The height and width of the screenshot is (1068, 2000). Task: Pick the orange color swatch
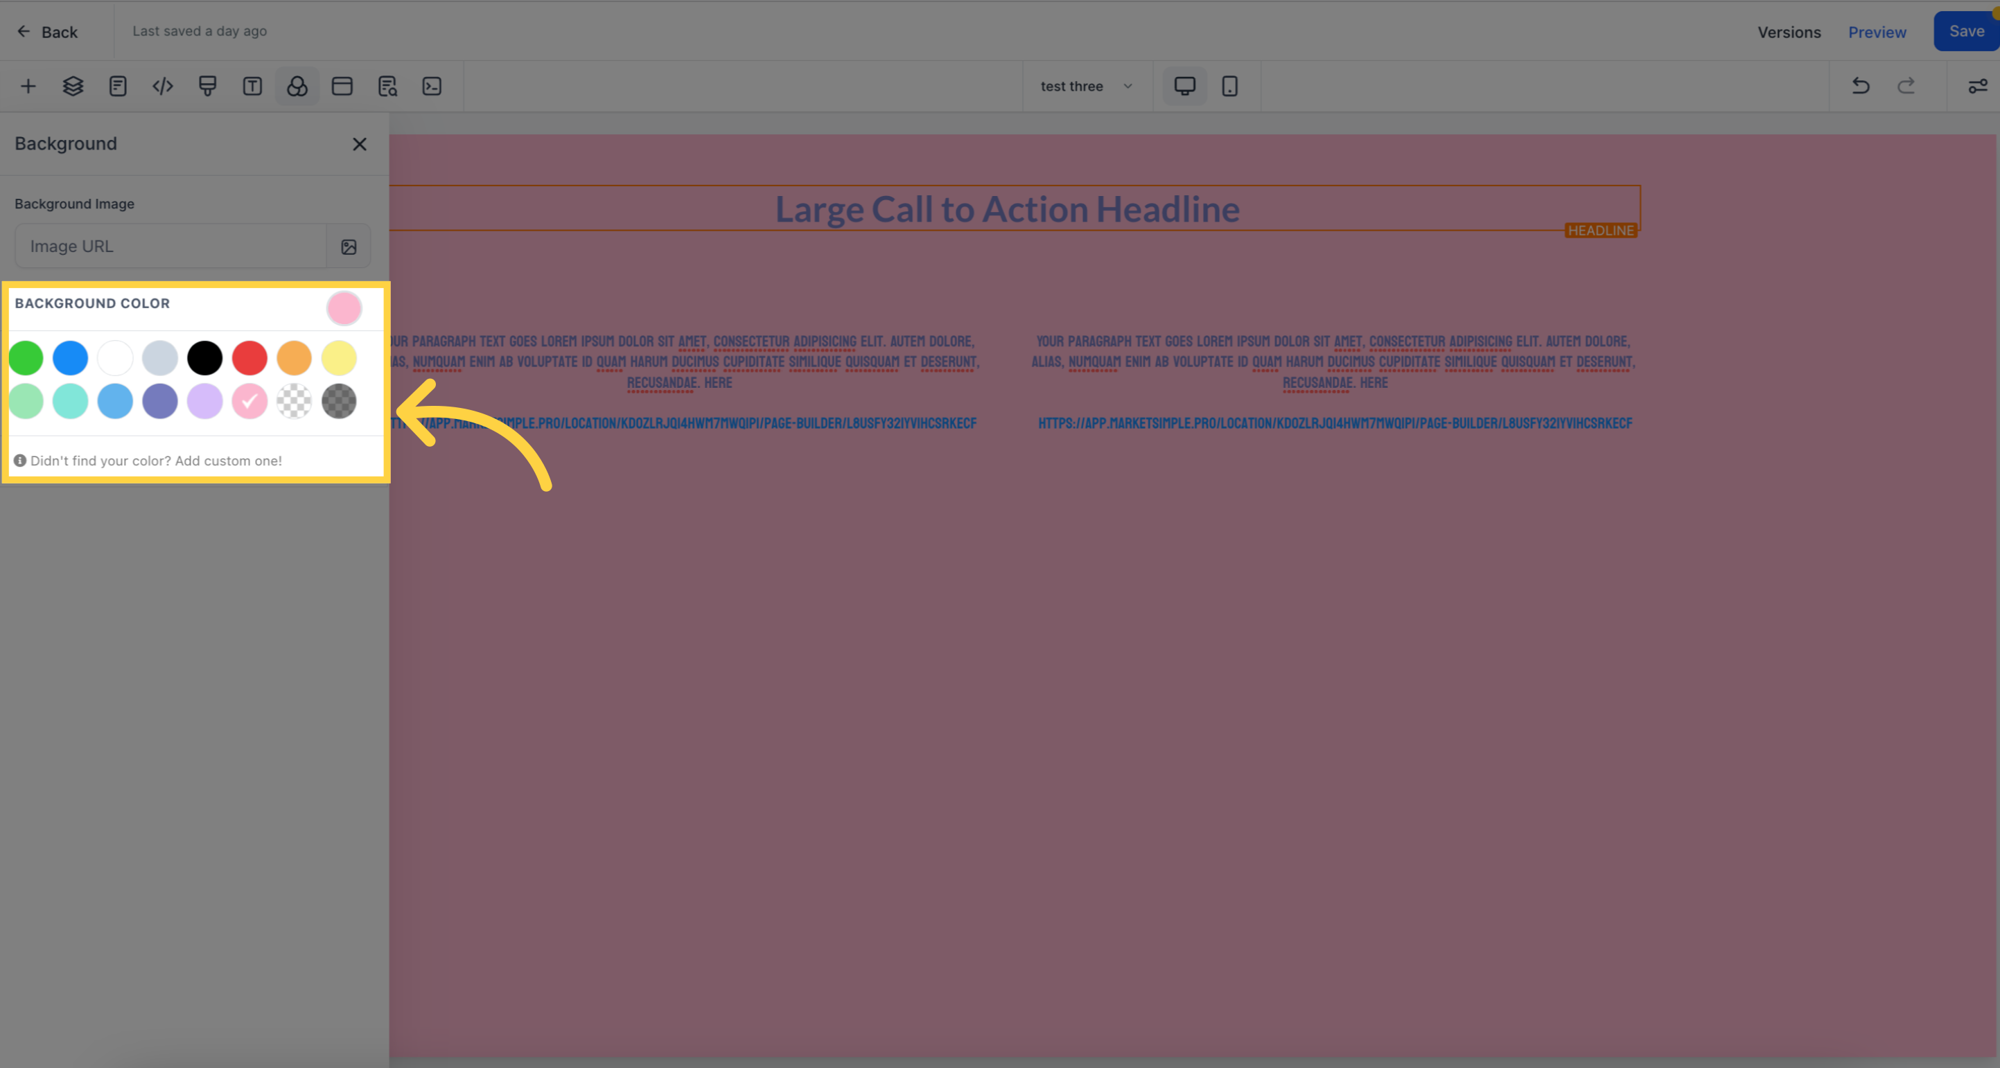click(x=295, y=358)
